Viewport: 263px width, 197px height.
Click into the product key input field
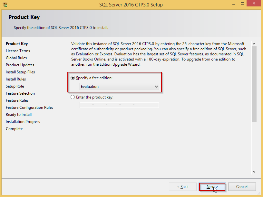[x=119, y=105]
